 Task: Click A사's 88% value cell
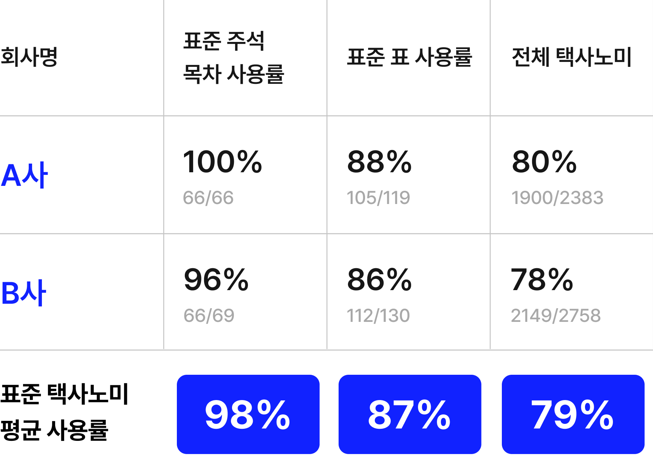click(x=379, y=162)
